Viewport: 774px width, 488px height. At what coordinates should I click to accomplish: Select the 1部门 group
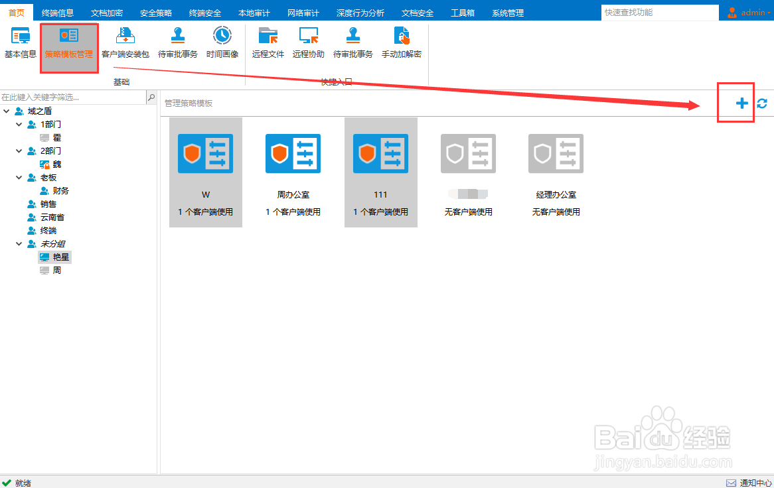click(44, 124)
